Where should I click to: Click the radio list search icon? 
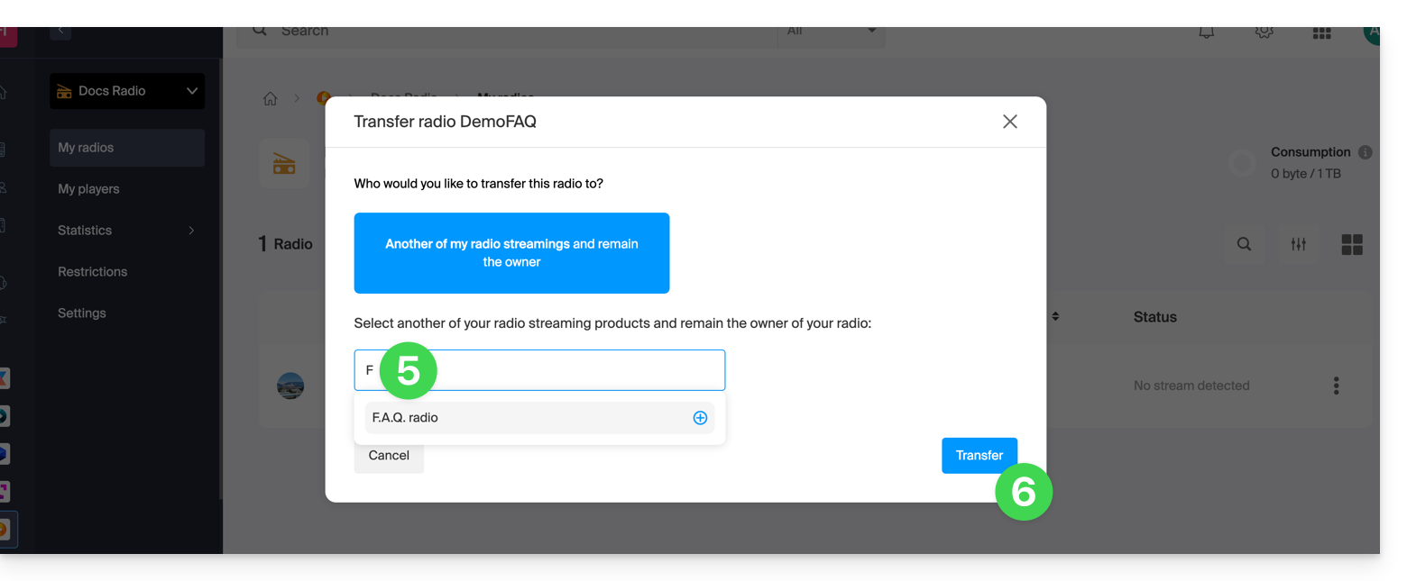pos(1244,244)
